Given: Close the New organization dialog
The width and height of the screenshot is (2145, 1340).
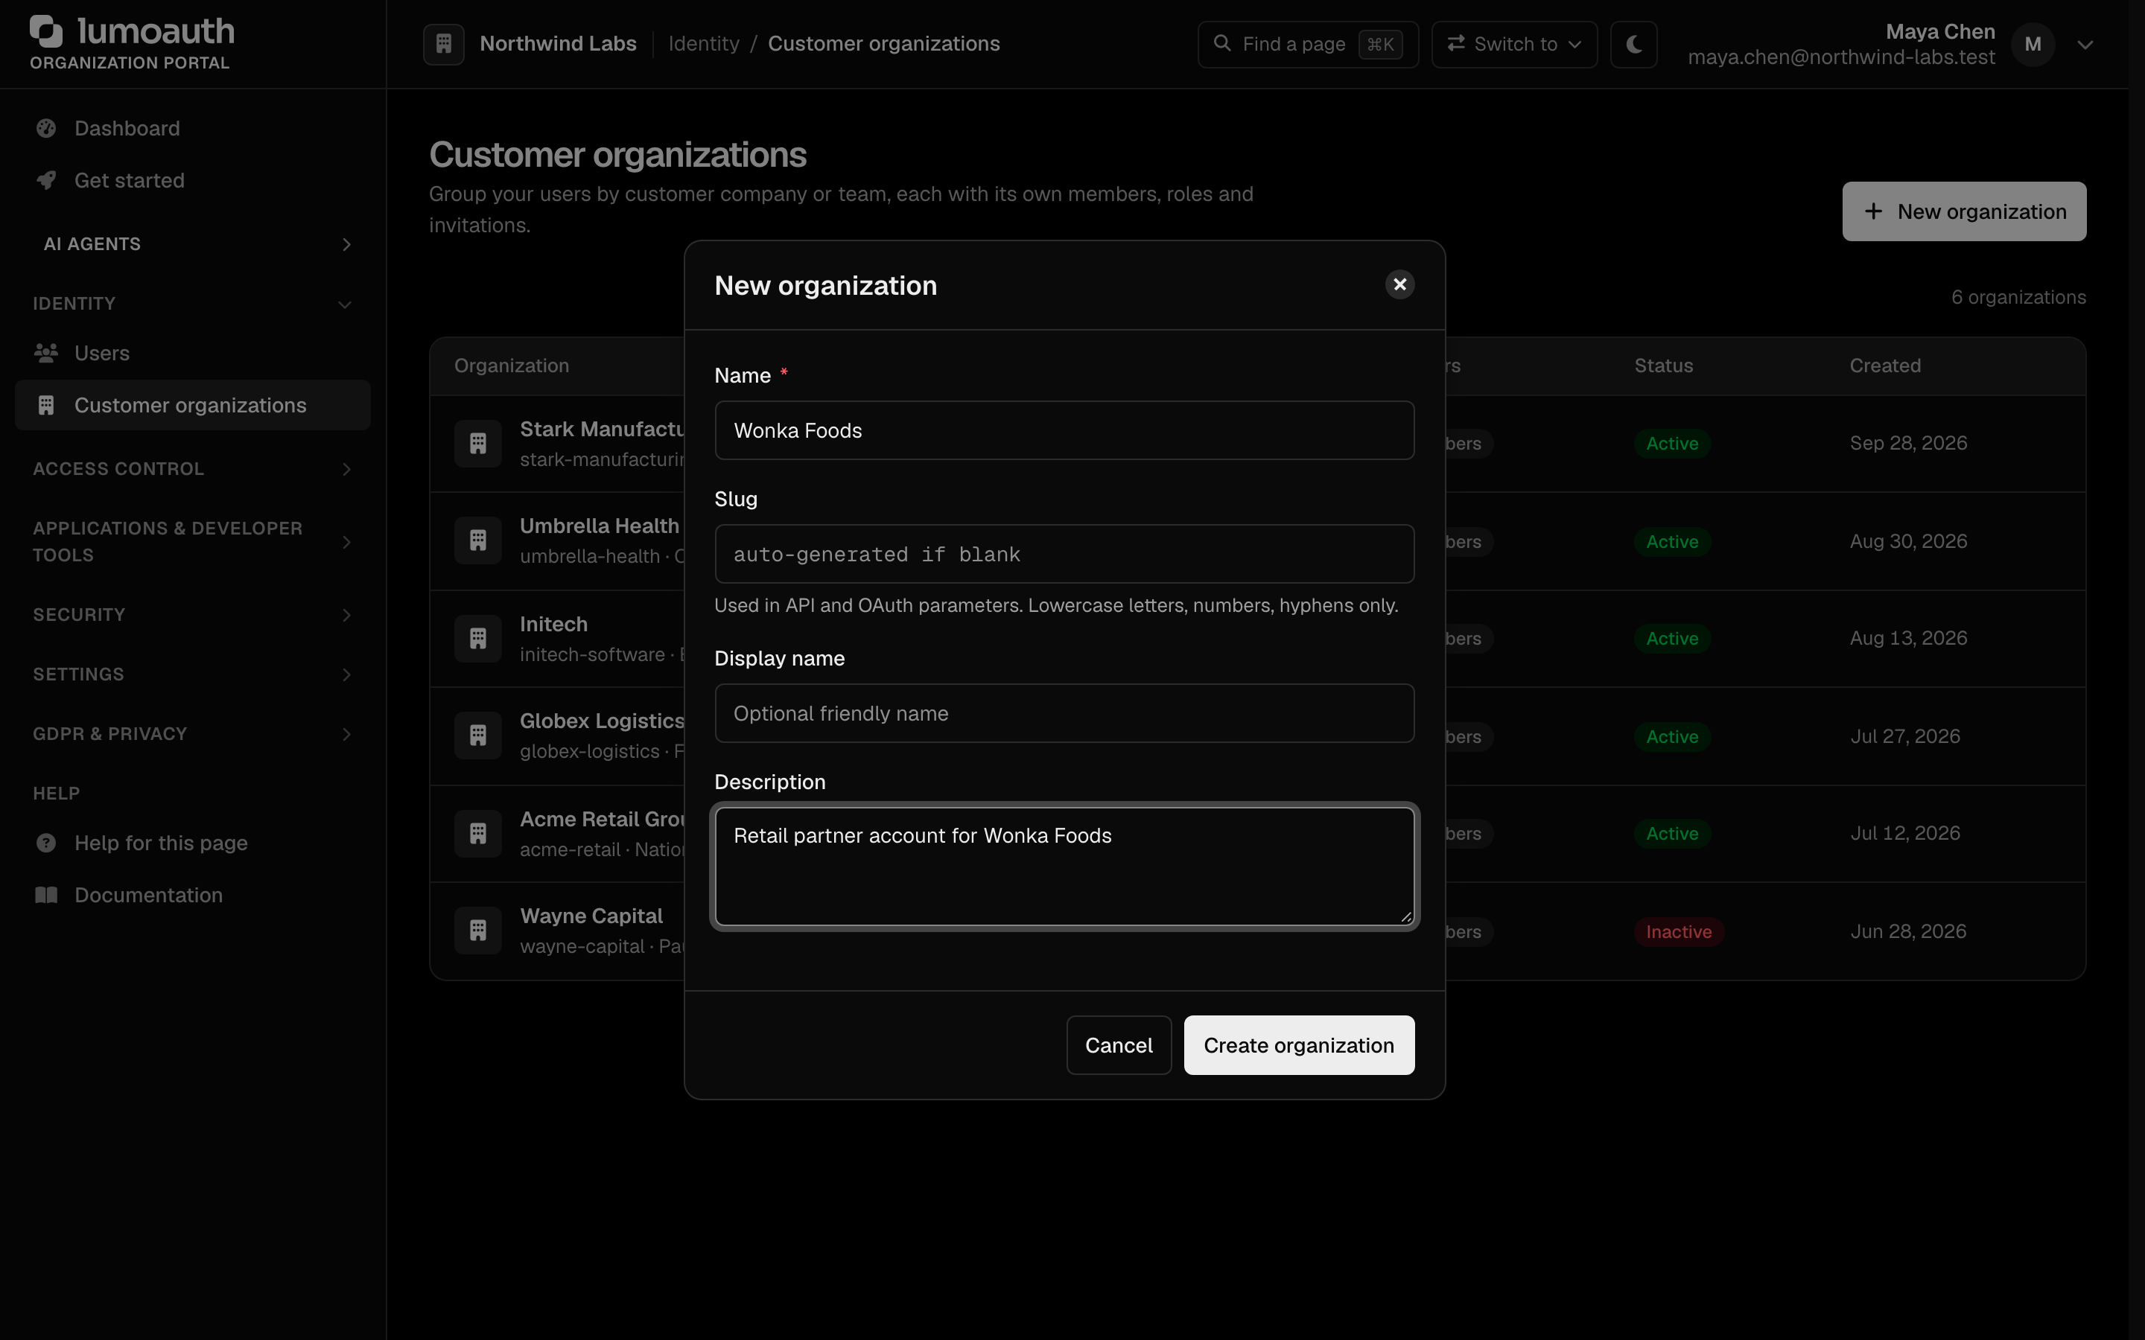Looking at the screenshot, I should click(x=1399, y=284).
